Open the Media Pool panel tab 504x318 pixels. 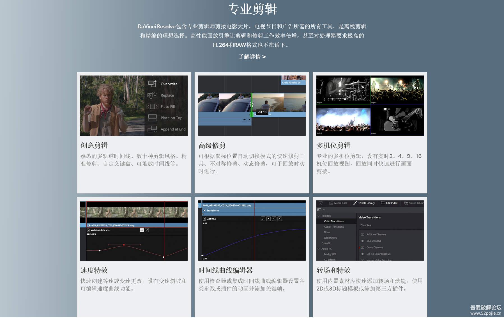[x=338, y=203]
